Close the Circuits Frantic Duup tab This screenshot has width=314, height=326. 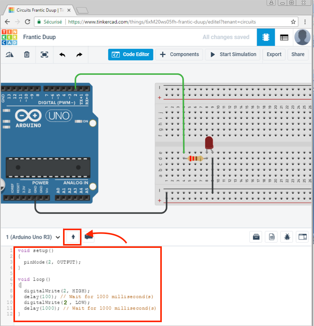[69, 10]
